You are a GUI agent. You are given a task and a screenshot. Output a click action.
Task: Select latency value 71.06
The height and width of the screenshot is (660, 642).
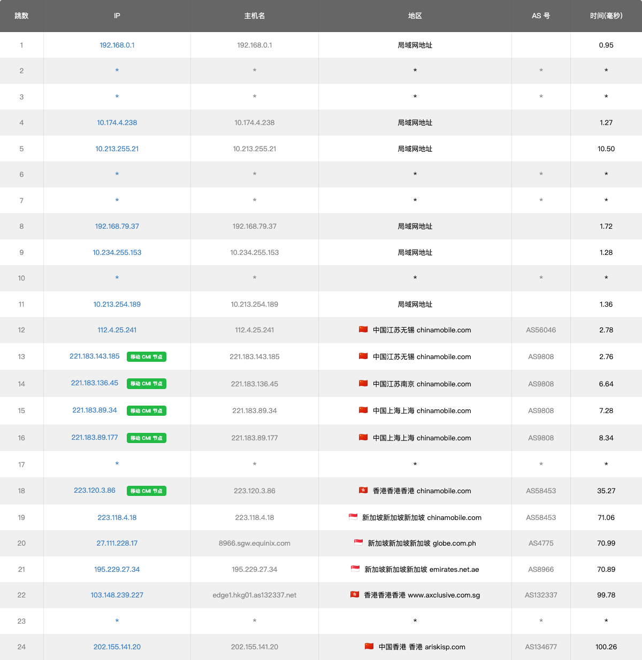[606, 517]
